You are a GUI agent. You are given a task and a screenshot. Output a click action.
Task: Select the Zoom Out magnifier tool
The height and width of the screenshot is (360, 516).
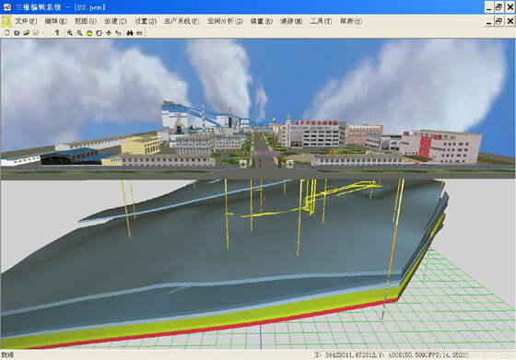[79, 33]
